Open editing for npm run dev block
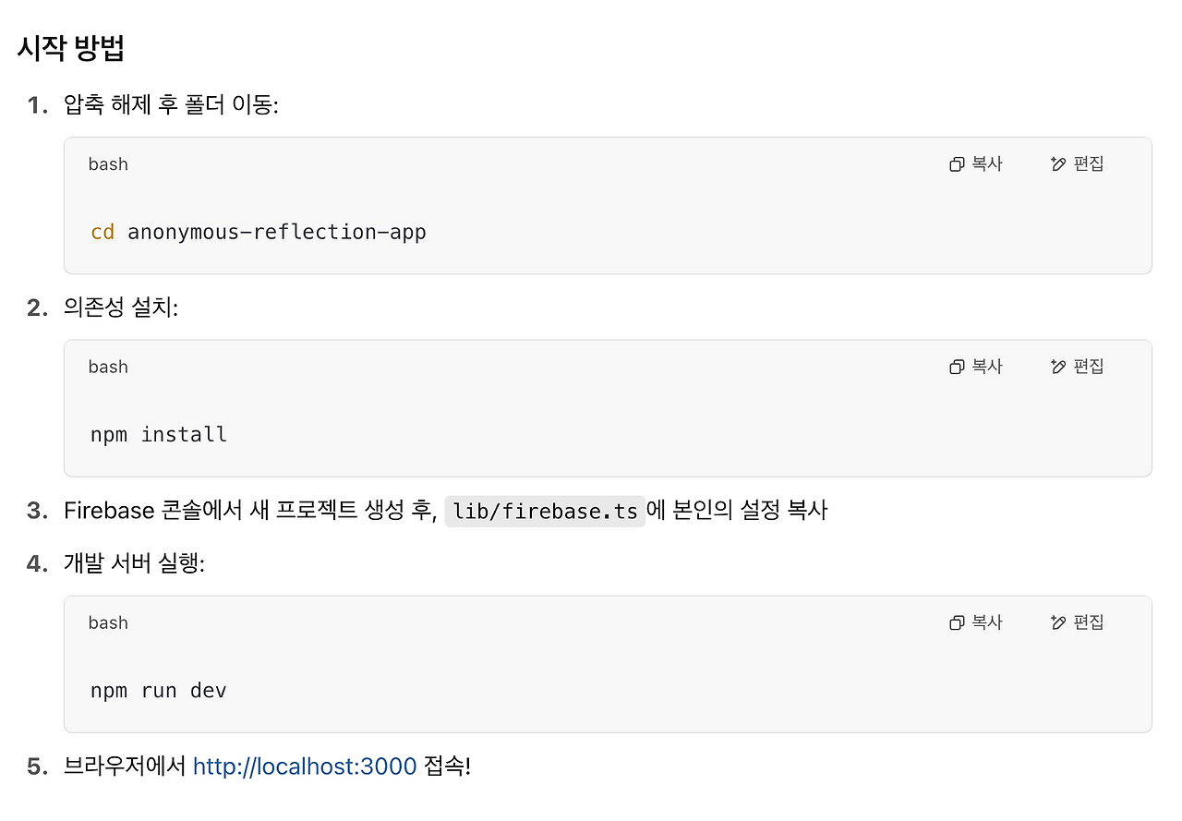1182x821 pixels. tap(1078, 623)
